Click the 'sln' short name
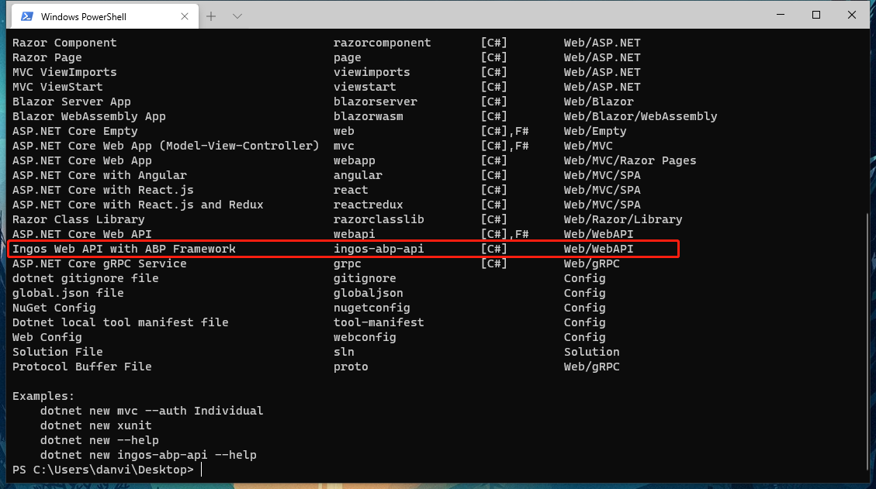Screen dimensions: 876x489 pos(344,352)
